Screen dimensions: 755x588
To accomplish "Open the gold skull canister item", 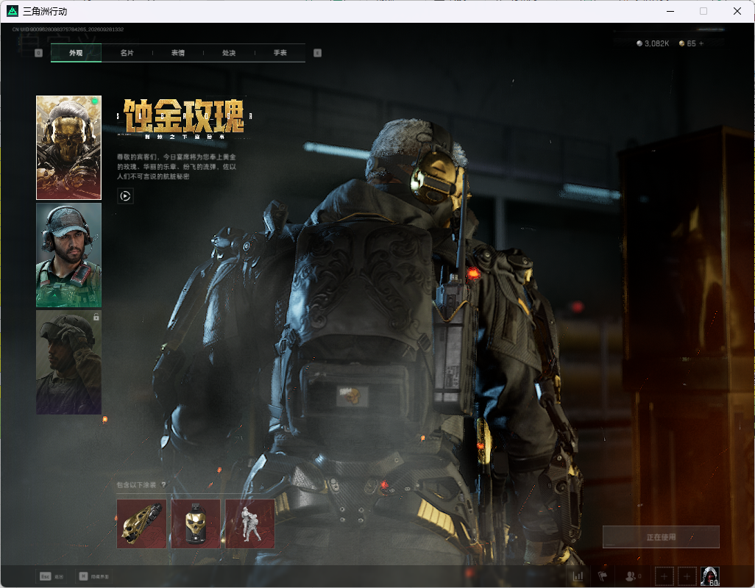I will [196, 523].
